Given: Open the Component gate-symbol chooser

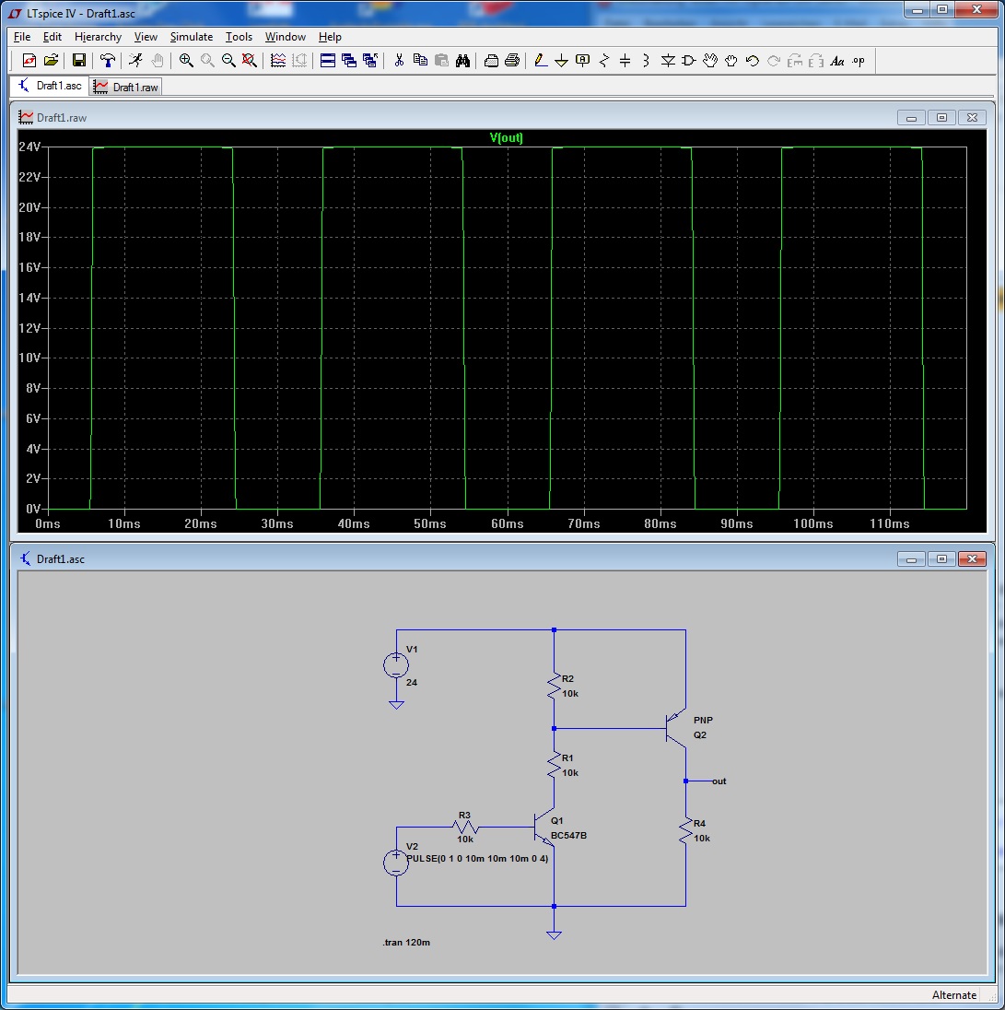Looking at the screenshot, I should tap(689, 61).
